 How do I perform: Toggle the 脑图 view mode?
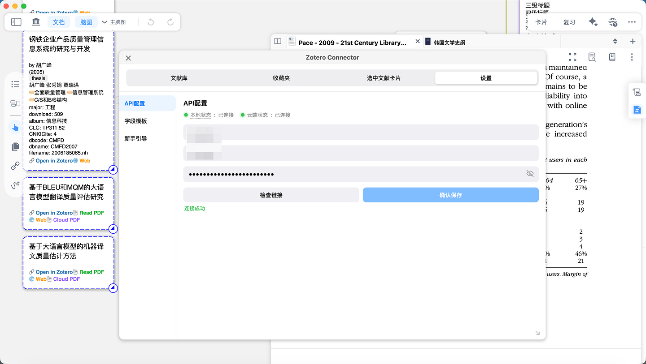[x=86, y=21]
